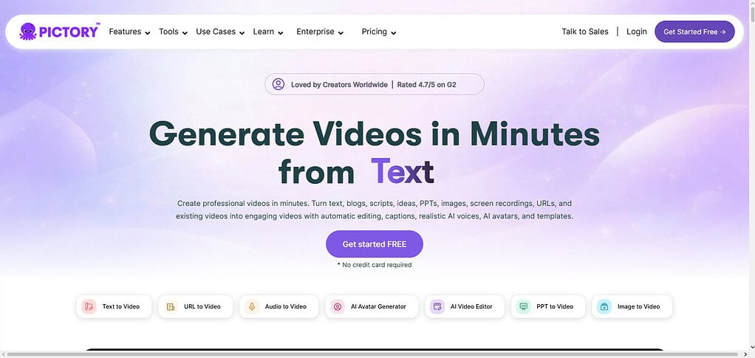Screen dimensions: 755x358
Task: Click the Get started FREE hero button
Action: point(375,244)
